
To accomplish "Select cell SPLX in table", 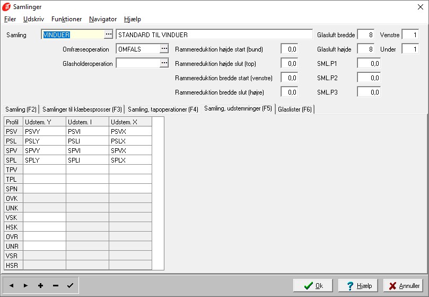I will pos(130,160).
